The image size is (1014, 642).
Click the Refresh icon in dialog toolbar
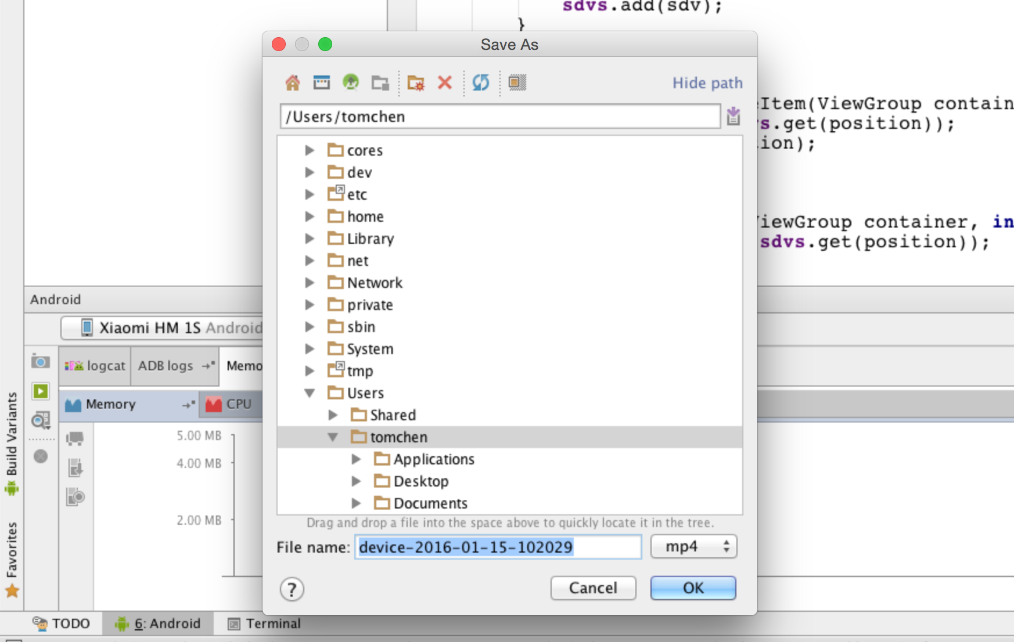pyautogui.click(x=481, y=83)
